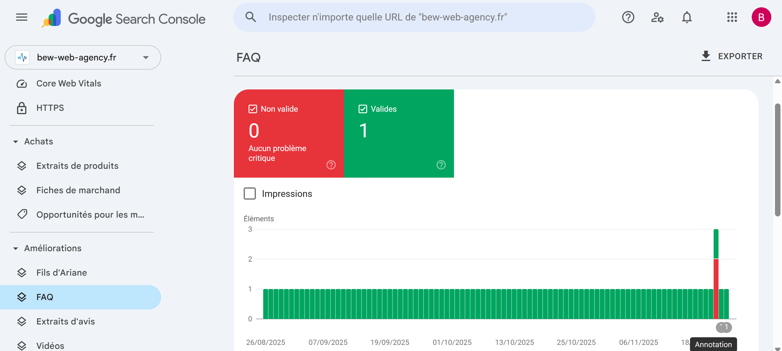This screenshot has width=782, height=351.
Task: Click help icon on Non valide card
Action: click(331, 165)
